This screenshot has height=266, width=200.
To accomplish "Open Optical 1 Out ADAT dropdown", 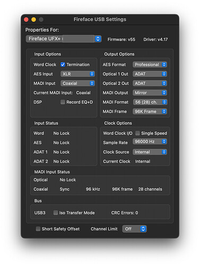I will pyautogui.click(x=150, y=74).
